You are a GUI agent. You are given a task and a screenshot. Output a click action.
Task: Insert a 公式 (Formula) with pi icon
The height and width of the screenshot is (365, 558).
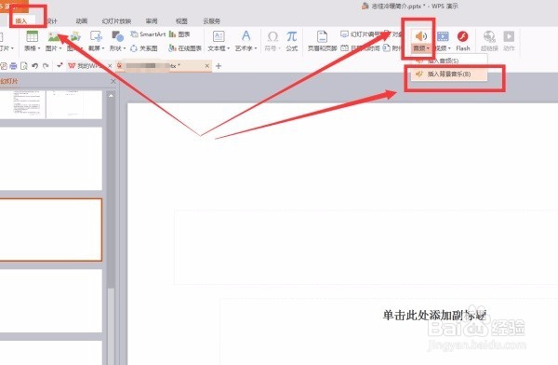tap(292, 41)
